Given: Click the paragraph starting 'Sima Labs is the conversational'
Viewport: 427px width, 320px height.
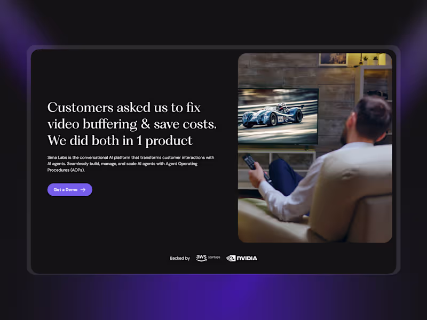Looking at the screenshot, I should coord(131,164).
